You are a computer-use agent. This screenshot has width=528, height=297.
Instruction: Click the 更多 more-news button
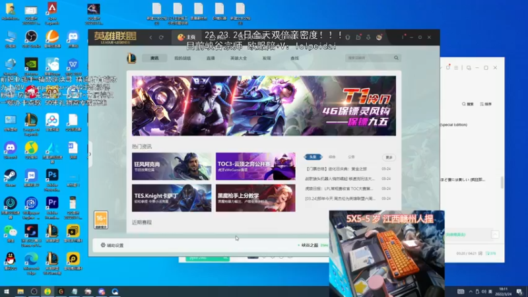[389, 157]
